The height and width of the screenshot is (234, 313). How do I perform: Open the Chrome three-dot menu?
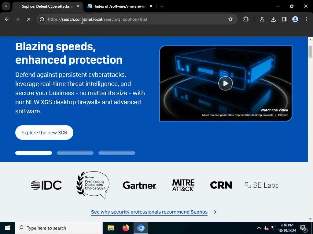tap(306, 19)
